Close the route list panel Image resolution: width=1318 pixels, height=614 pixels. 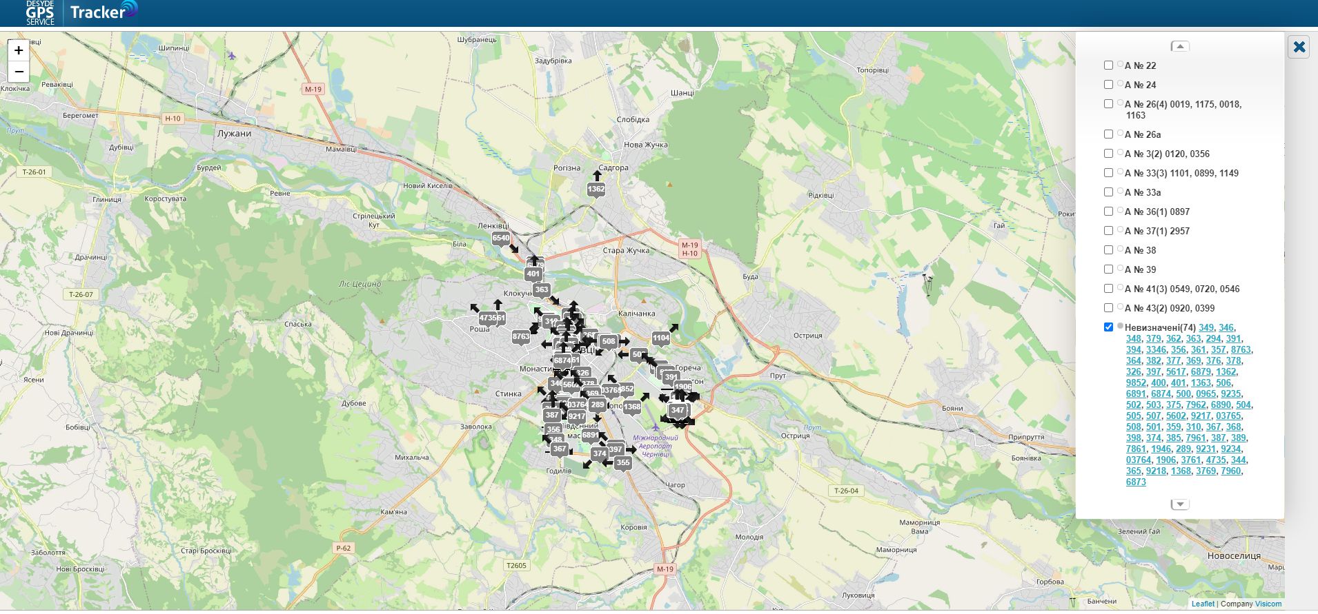pos(1299,47)
